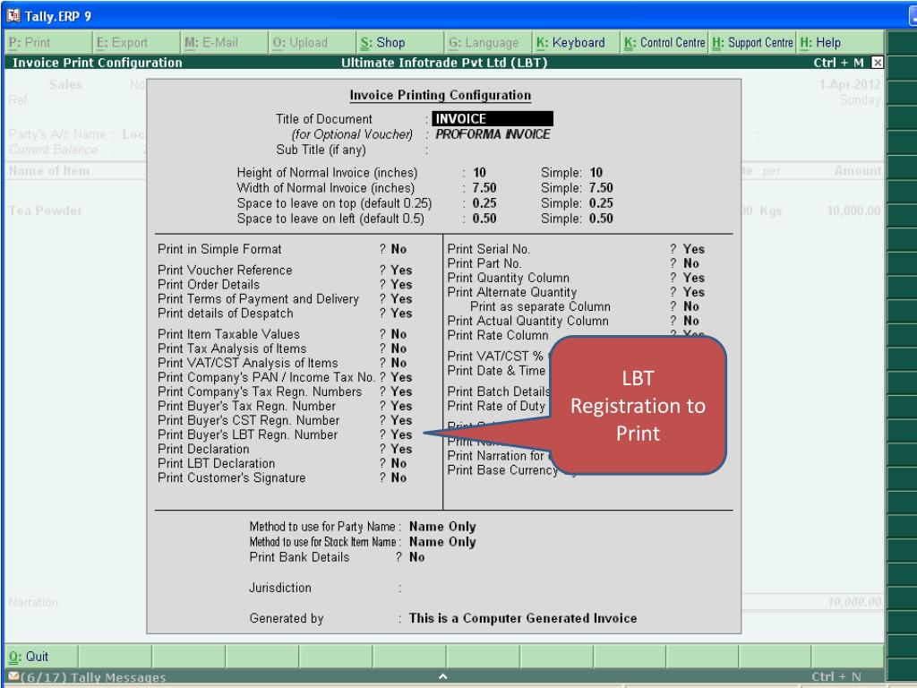Screen dimensions: 917x688
Task: Toggle Print Buyer's Tax Regn. Number value
Action: tap(401, 406)
